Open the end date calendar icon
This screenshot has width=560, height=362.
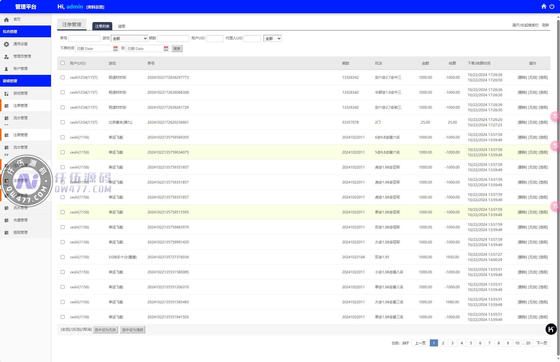point(166,48)
